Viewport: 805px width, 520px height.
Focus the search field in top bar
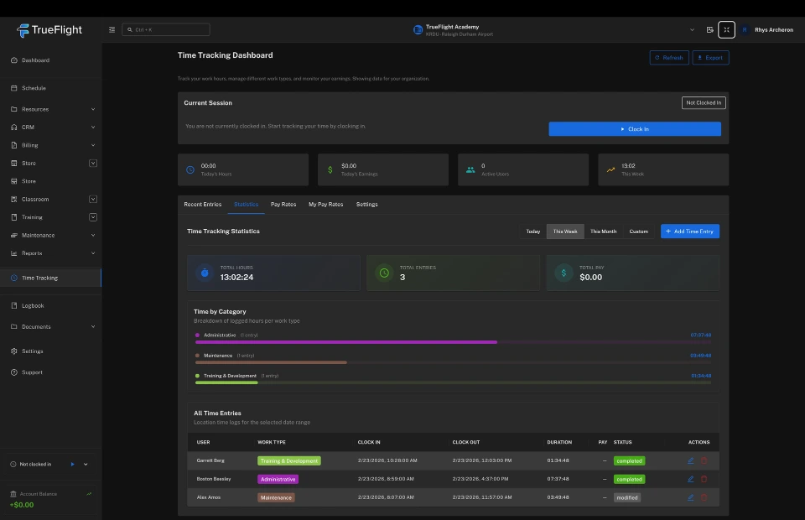(166, 30)
